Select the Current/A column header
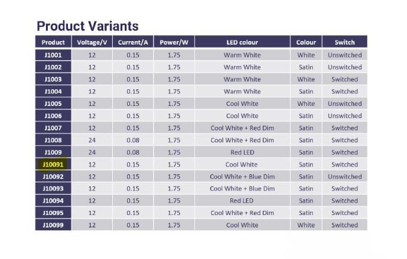The width and height of the screenshot is (407, 259). [x=133, y=42]
